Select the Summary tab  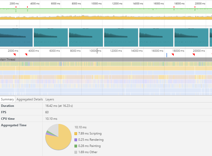pyautogui.click(x=7, y=99)
